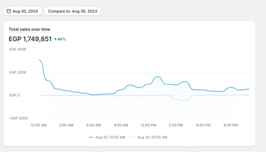Screen dimensions: 266x152
Task: Select the EGP 1,749,851 total sales figure
Action: tap(30, 39)
